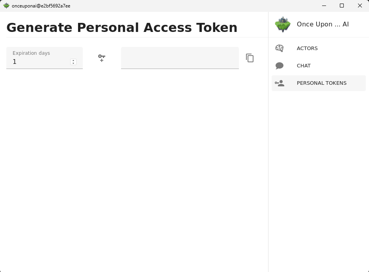Screen dimensions: 369x272
Task: Click the Personal Tokens key-person icon
Action: (x=280, y=83)
